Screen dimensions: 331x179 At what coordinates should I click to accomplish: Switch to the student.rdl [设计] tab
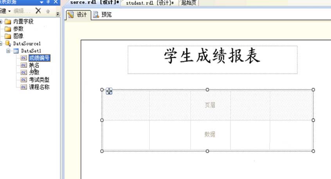point(150,3)
